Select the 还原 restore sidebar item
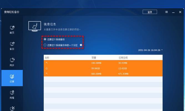 pyautogui.click(x=12, y=78)
